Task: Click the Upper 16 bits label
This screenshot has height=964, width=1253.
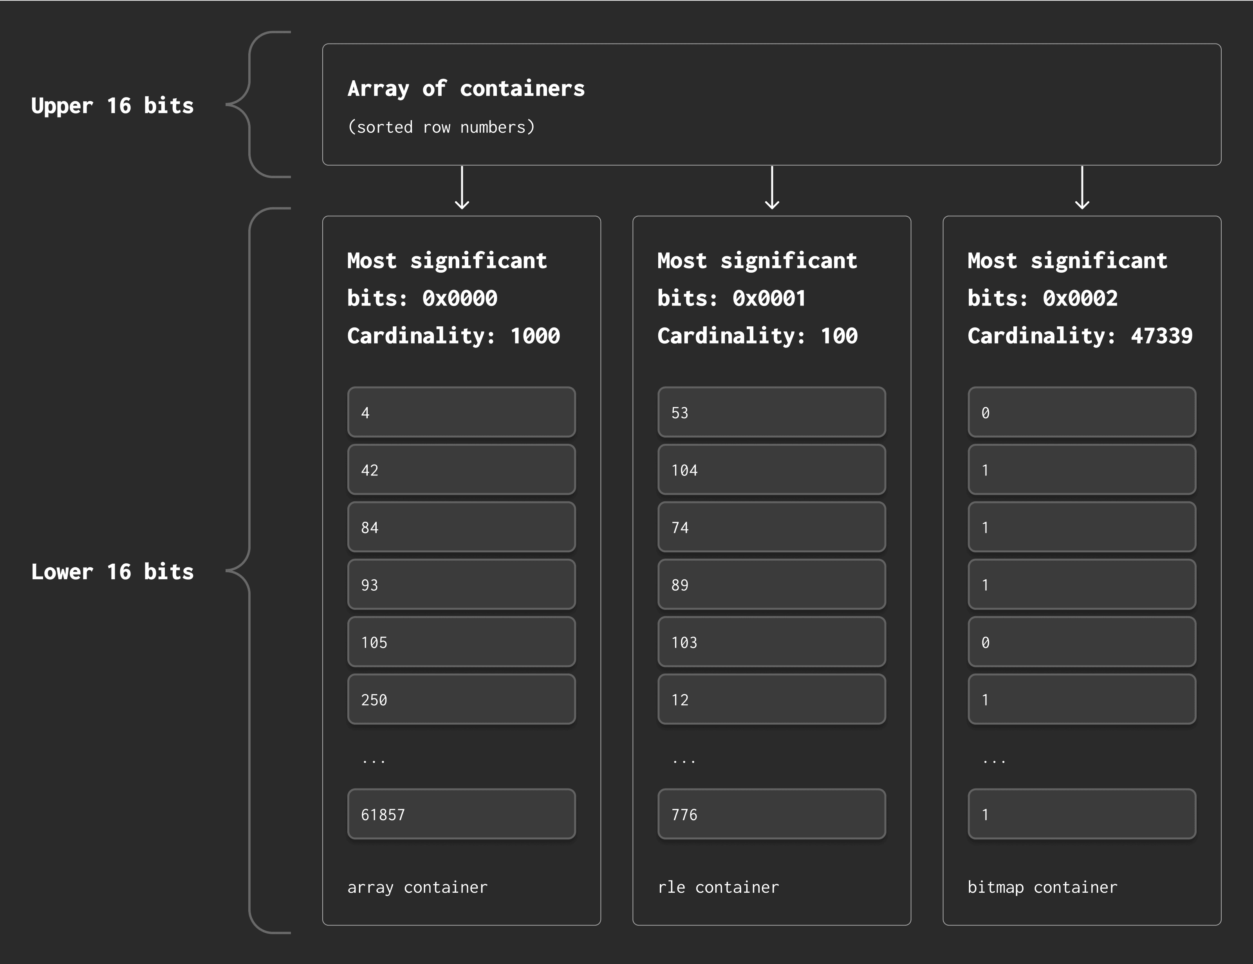Action: point(112,106)
